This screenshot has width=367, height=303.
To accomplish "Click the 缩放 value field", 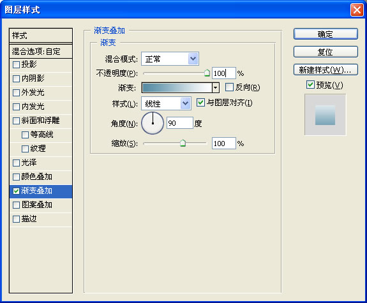I will 223,143.
